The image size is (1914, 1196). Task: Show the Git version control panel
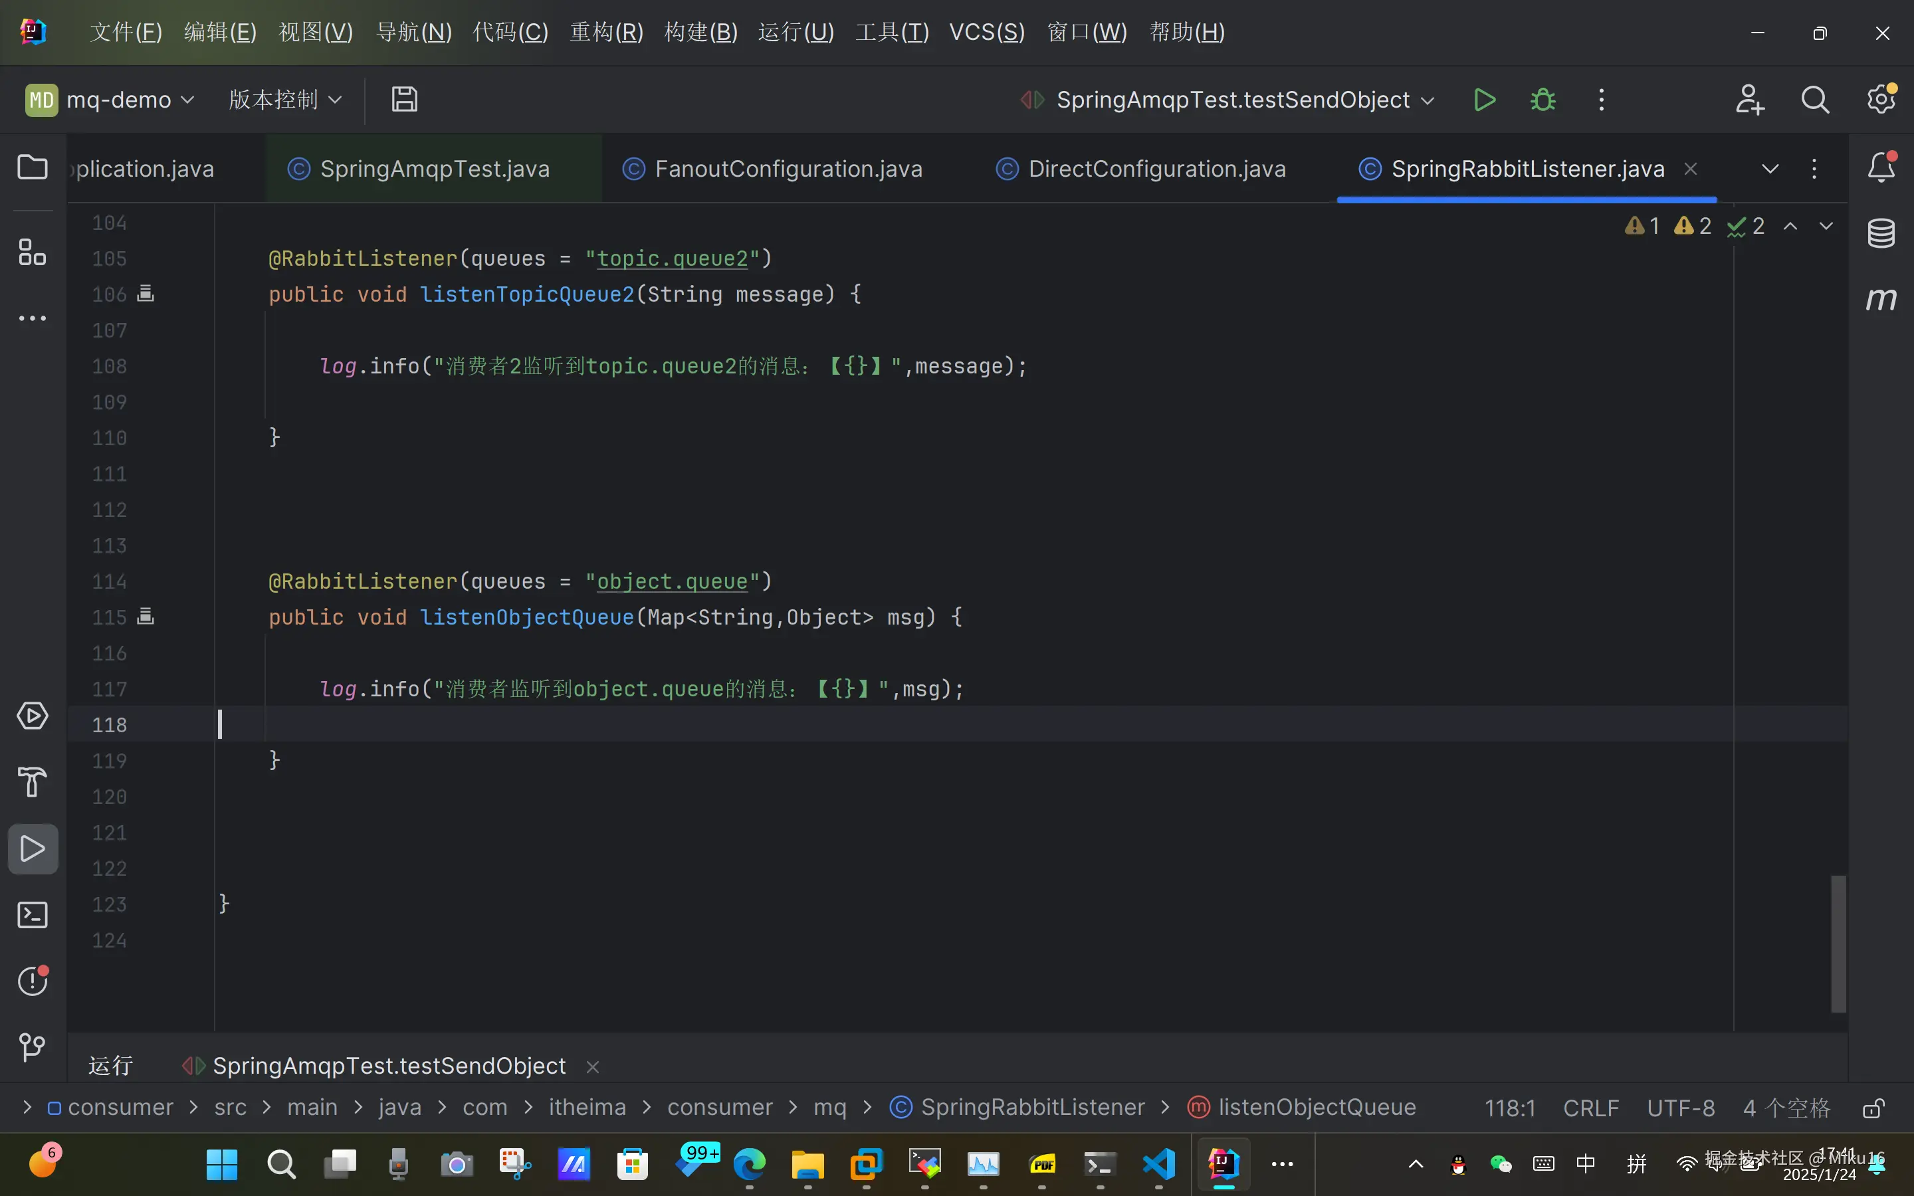pyautogui.click(x=33, y=1047)
